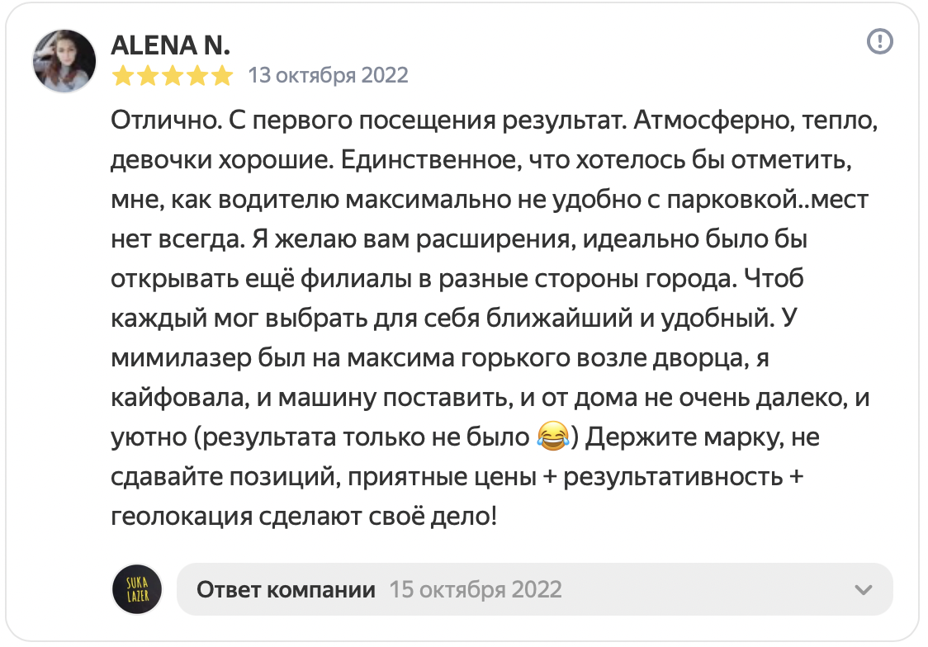Open the report review exclamation icon

pyautogui.click(x=879, y=41)
